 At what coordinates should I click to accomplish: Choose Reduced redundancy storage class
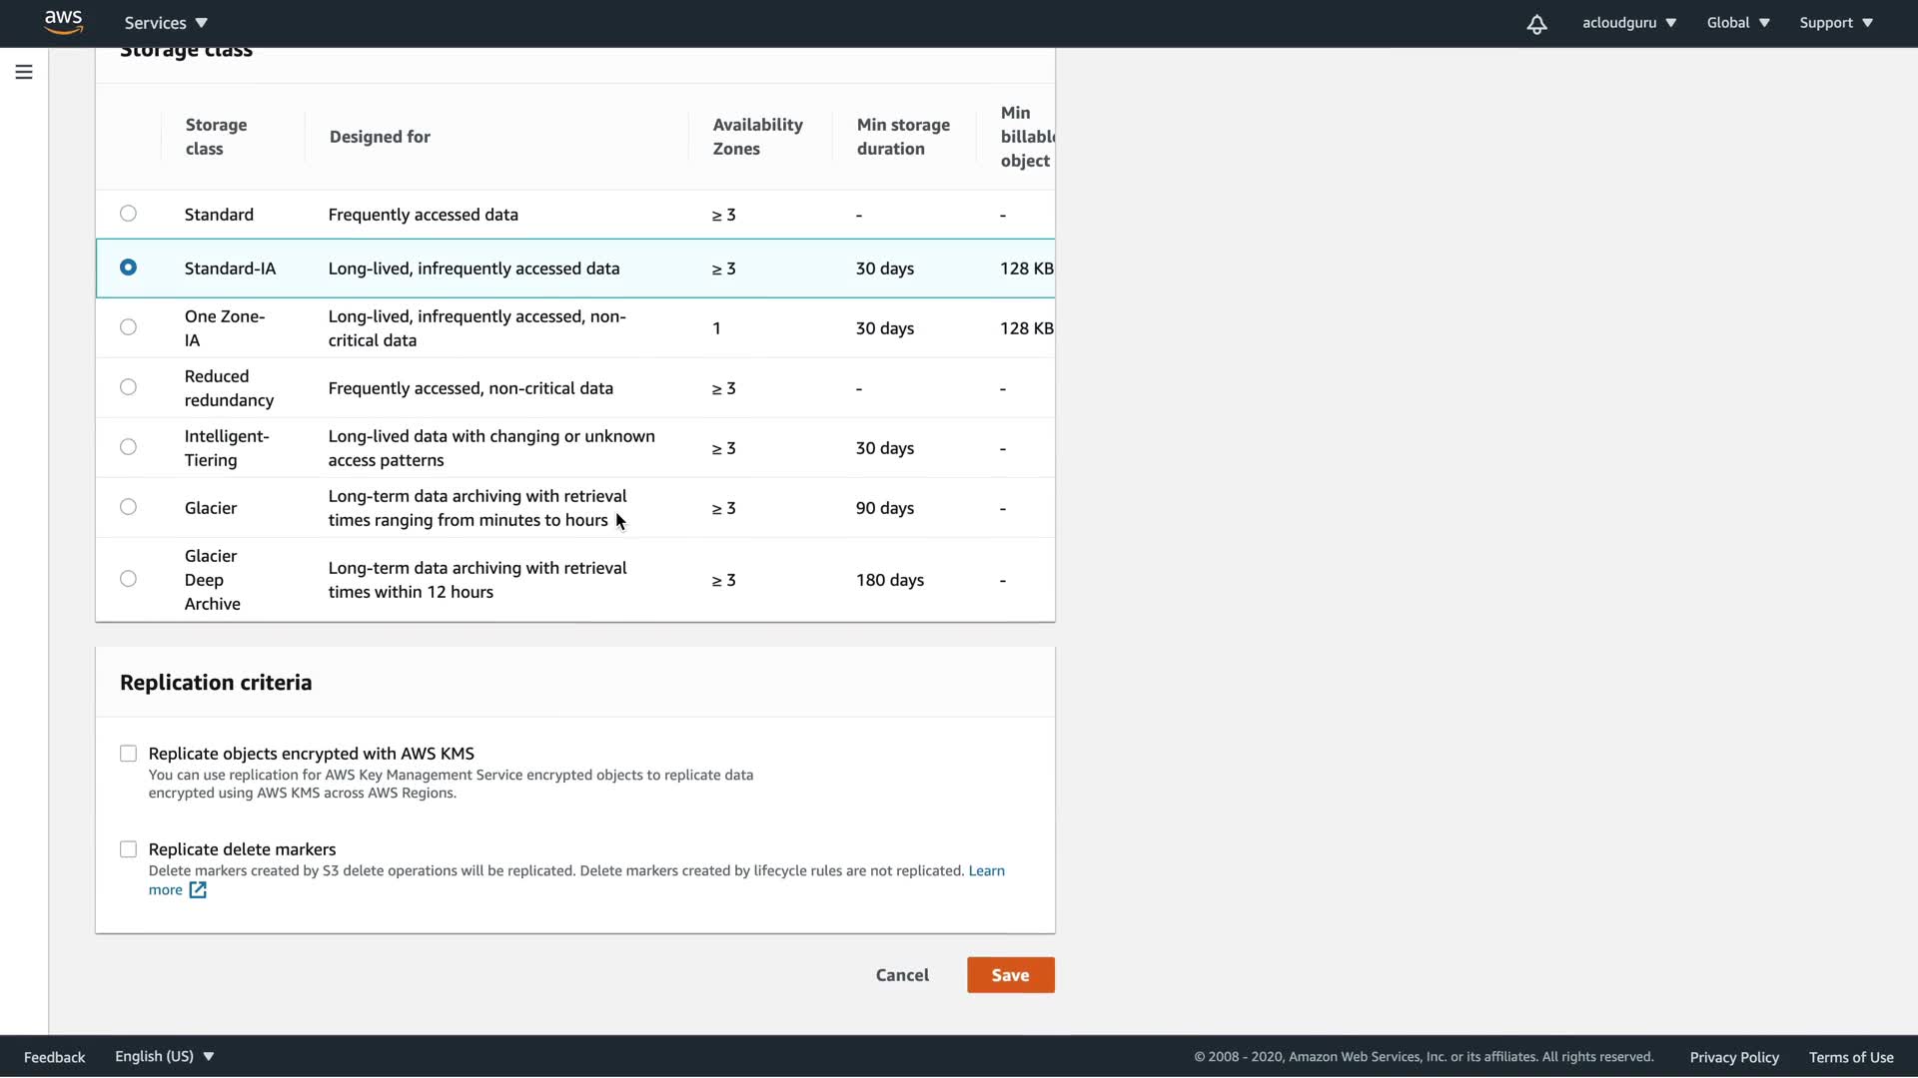(128, 387)
